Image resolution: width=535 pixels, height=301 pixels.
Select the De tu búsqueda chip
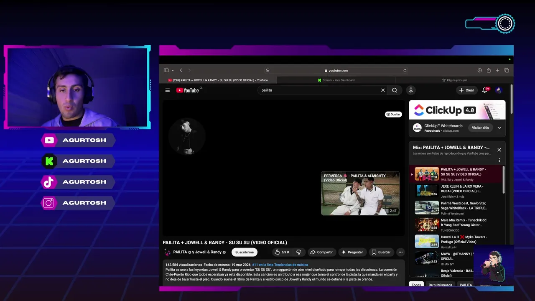(440, 285)
